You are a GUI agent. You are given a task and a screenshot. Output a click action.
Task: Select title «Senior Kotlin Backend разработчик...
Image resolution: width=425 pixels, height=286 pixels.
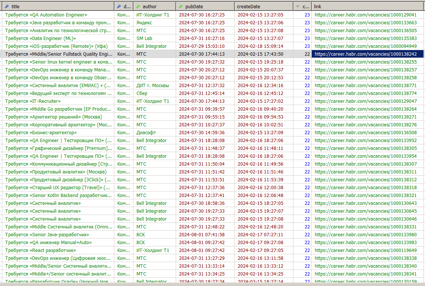click(x=58, y=196)
